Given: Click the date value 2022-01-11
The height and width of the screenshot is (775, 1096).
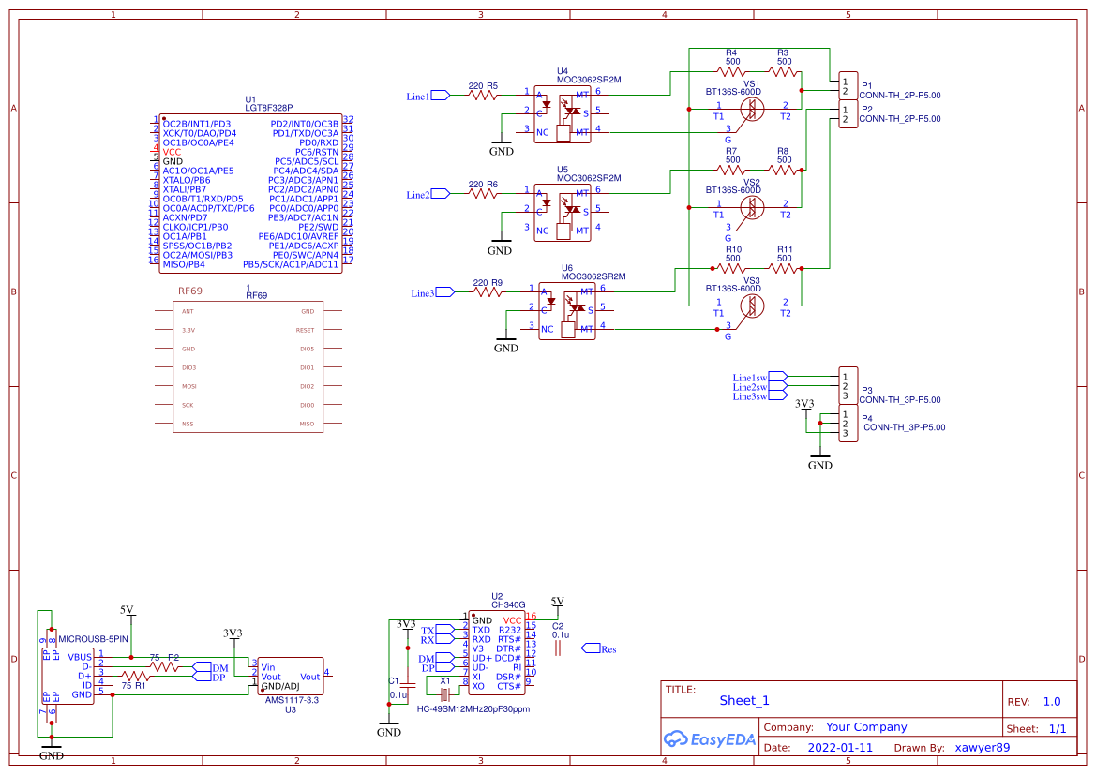Looking at the screenshot, I should pos(840,747).
